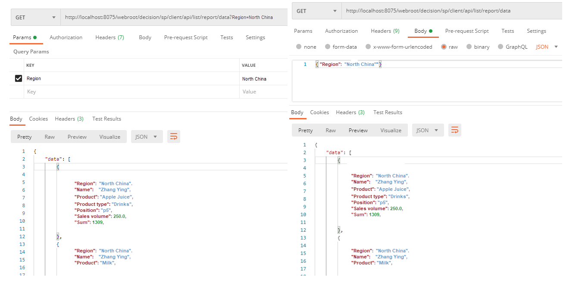The height and width of the screenshot is (289, 582).
Task: Choose the GraphQL body type
Action: pyautogui.click(x=501, y=47)
